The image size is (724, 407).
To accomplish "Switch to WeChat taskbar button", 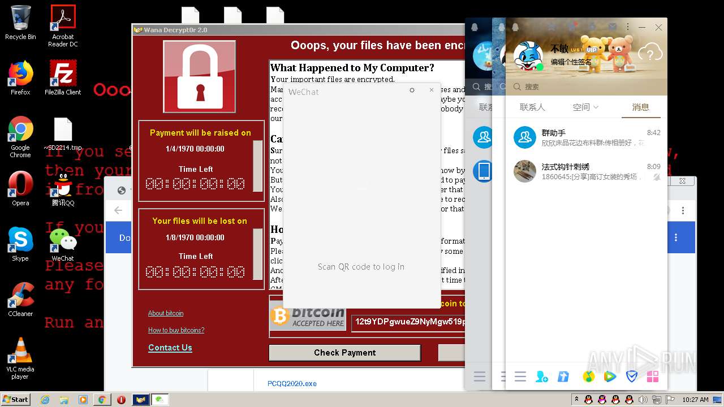I will (x=160, y=400).
